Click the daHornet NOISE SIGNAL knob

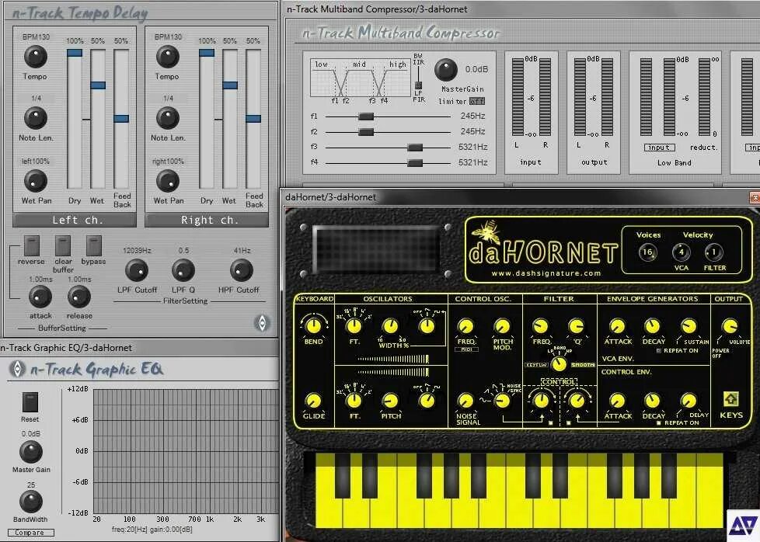pyautogui.click(x=465, y=401)
